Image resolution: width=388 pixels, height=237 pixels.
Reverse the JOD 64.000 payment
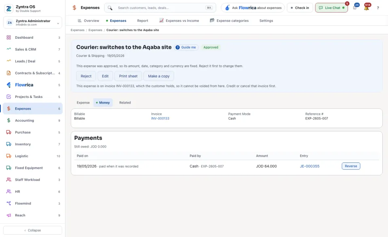coord(351,166)
